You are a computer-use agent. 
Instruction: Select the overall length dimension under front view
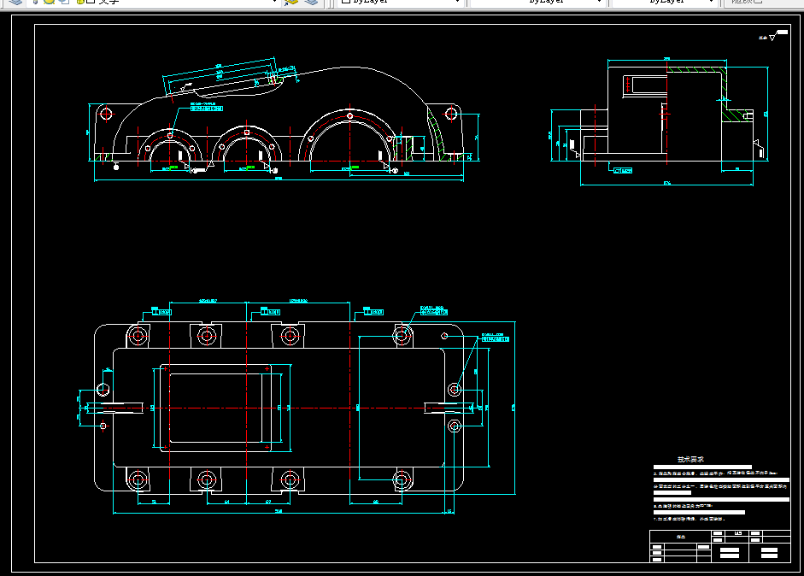point(279,179)
